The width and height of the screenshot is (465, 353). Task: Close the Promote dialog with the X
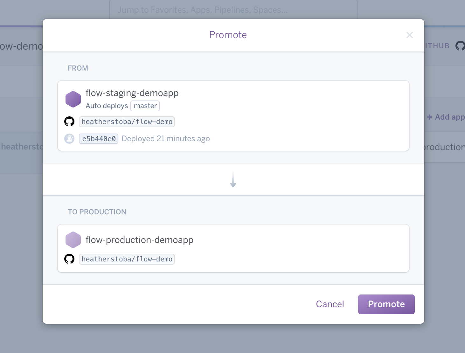[x=410, y=35]
